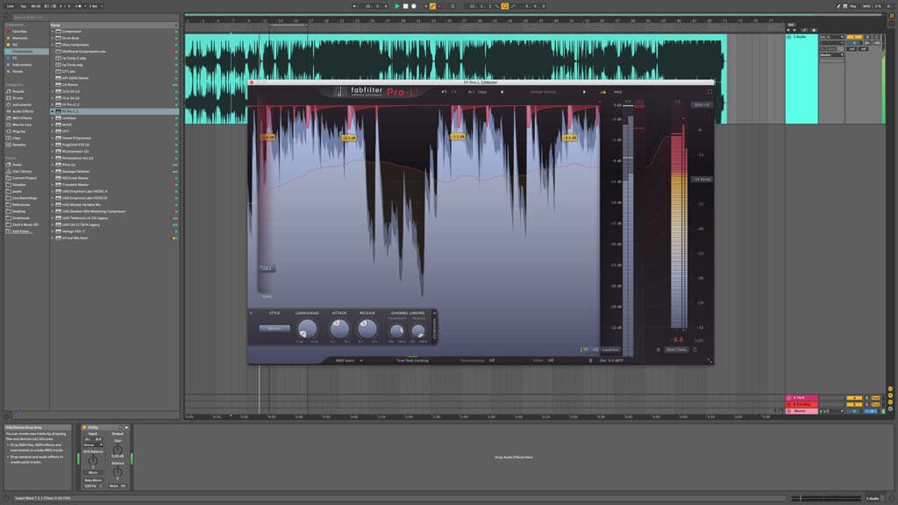Open the Desktop folder place
This screenshot has width=898, height=505.
(x=19, y=211)
